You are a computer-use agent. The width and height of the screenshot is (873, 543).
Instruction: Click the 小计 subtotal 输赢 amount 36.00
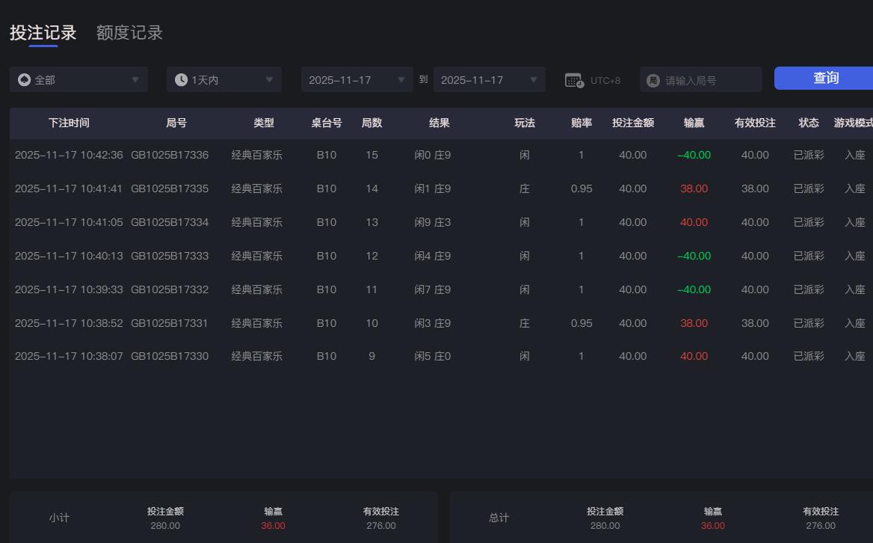[x=272, y=526]
